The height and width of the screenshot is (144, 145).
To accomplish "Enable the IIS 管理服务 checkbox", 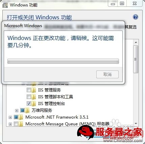I will [29, 90].
